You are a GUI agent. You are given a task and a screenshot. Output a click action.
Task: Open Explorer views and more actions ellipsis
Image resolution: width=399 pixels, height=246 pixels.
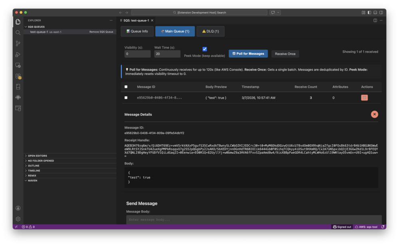click(111, 20)
